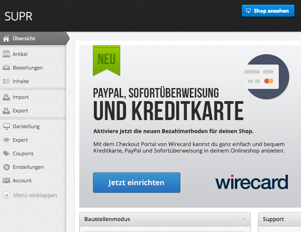Select Export in the sidebar
Image resolution: width=301 pixels, height=232 pixels.
tap(33, 110)
